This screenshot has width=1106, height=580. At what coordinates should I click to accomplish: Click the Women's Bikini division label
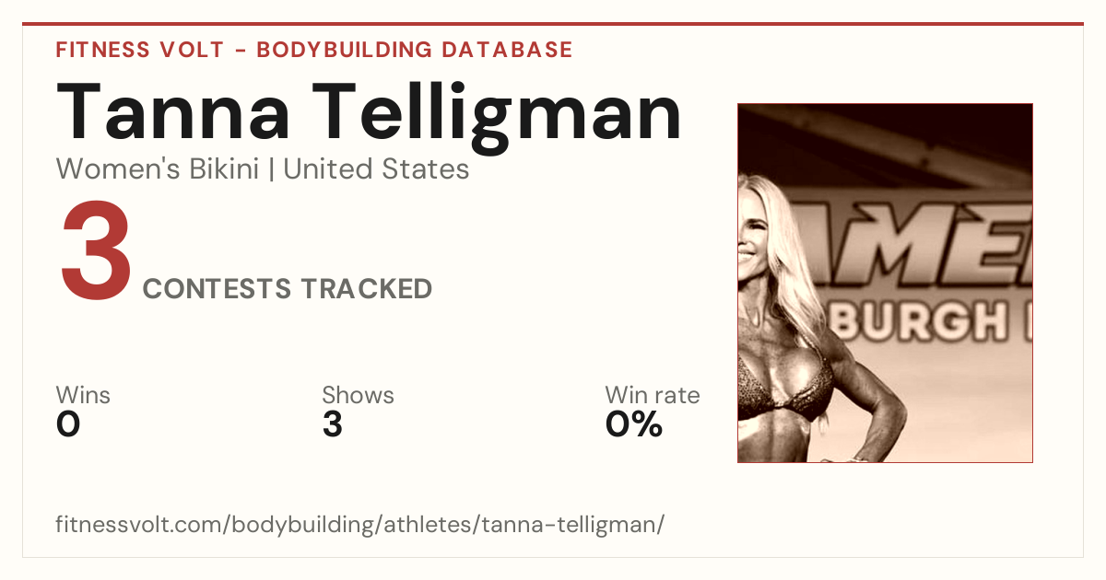coord(157,169)
